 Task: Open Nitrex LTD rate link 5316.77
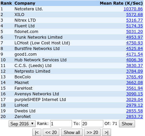point(134,20)
